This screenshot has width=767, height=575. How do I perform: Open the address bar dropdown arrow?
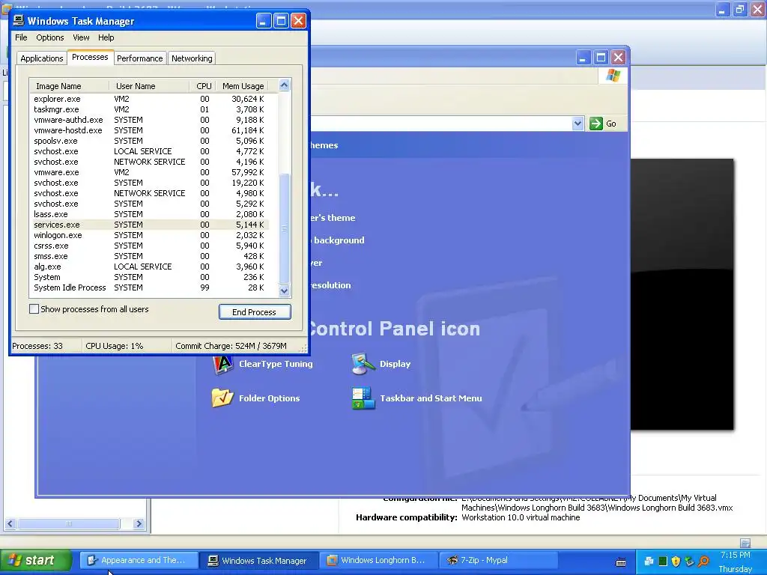tap(577, 124)
